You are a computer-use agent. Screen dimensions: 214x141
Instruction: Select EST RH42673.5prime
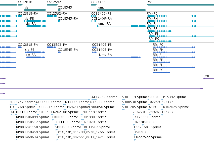[76, 107]
